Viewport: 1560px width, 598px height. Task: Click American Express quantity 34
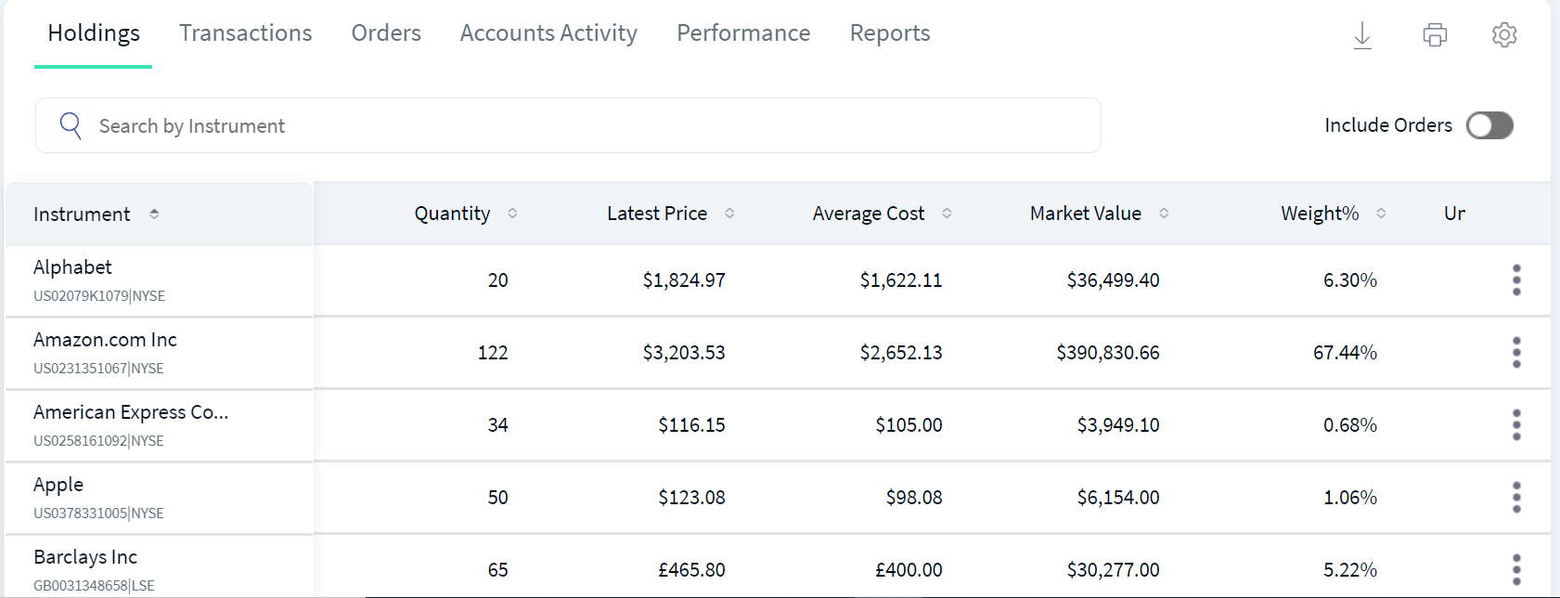click(x=498, y=425)
